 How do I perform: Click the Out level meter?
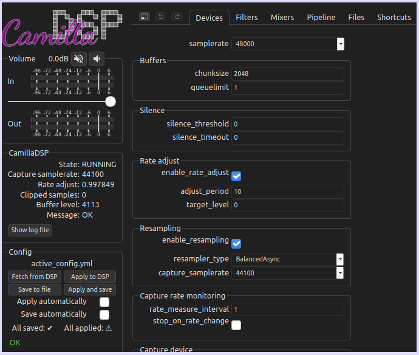coord(73,123)
